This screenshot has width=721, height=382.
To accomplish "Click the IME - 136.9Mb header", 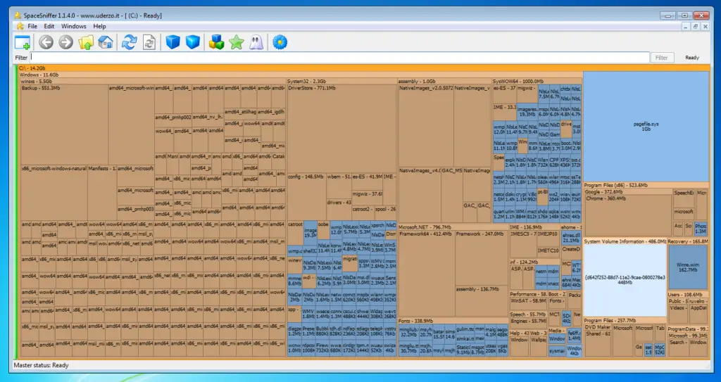I will [534, 227].
